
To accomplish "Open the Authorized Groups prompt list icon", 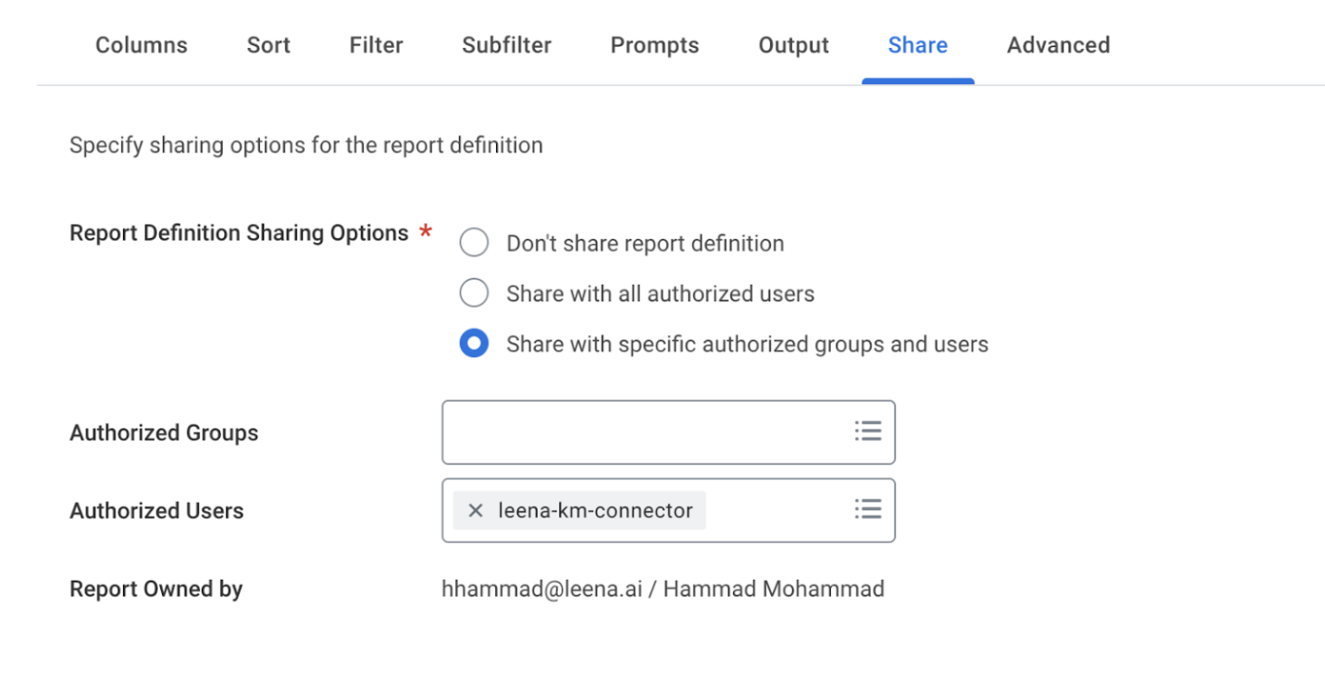I will [867, 431].
